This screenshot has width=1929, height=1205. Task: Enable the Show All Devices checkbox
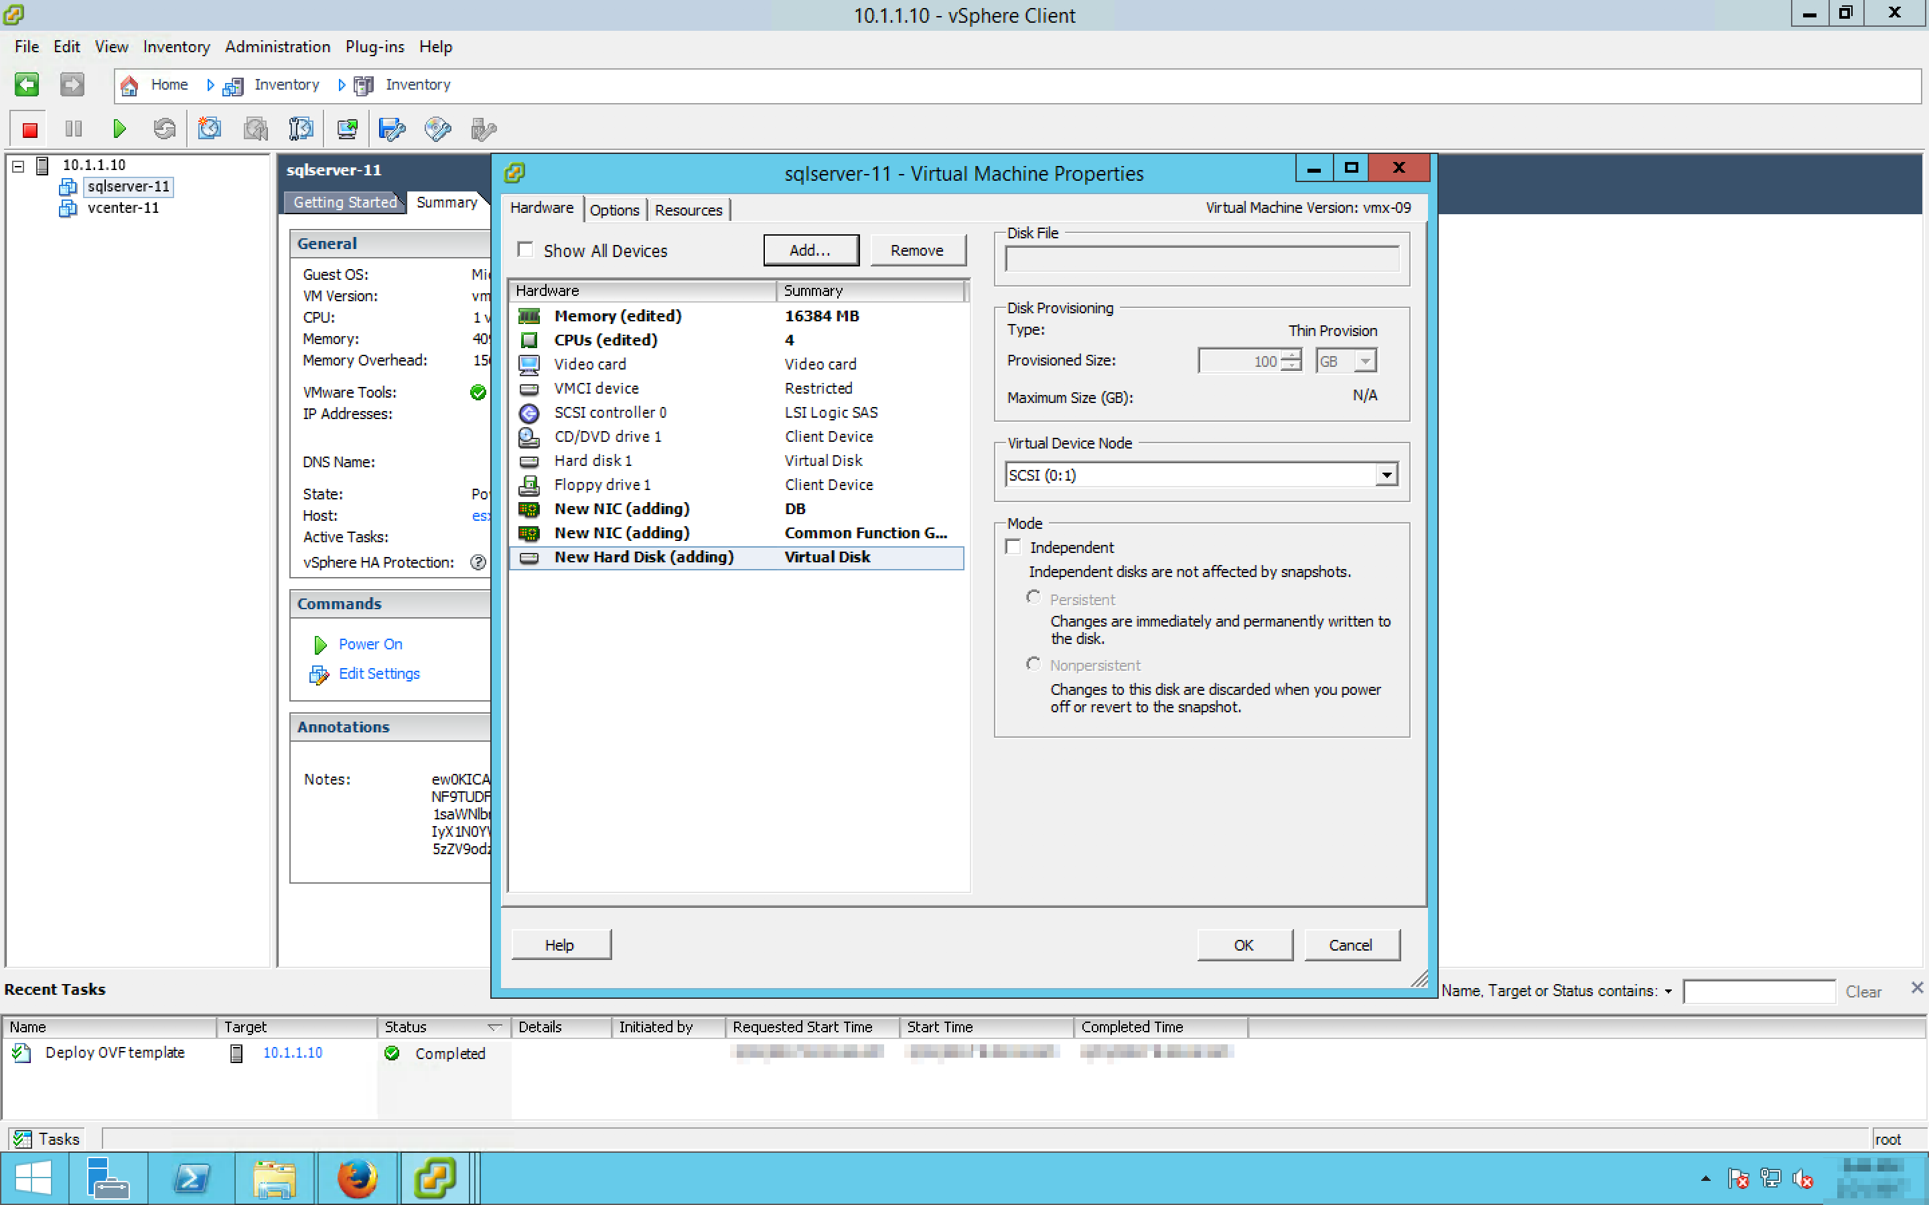525,250
